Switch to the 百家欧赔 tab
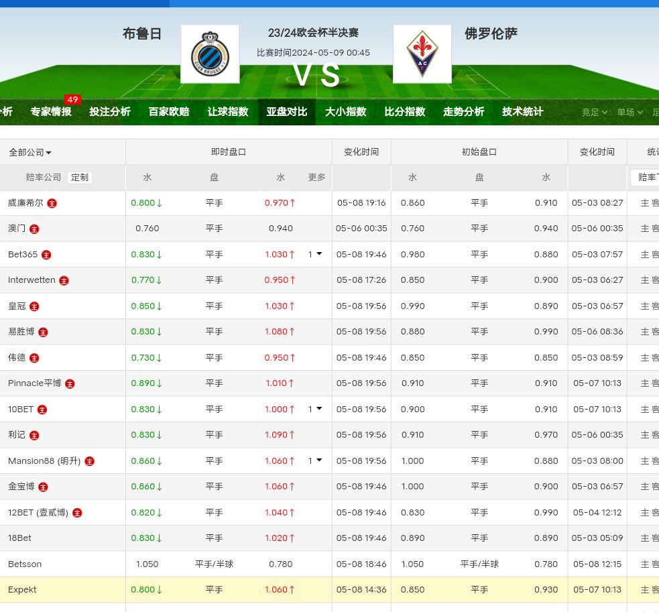Viewport: 659px width, 612px height. (169, 112)
